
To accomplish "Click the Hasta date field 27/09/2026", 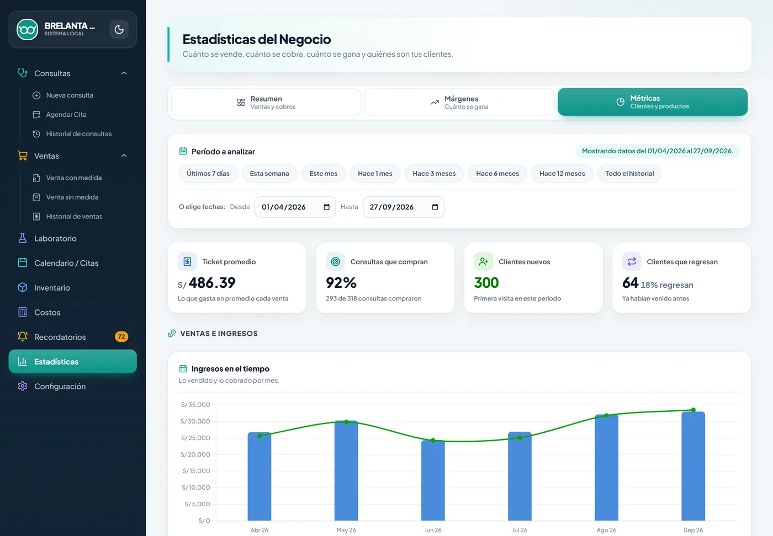I will 404,207.
